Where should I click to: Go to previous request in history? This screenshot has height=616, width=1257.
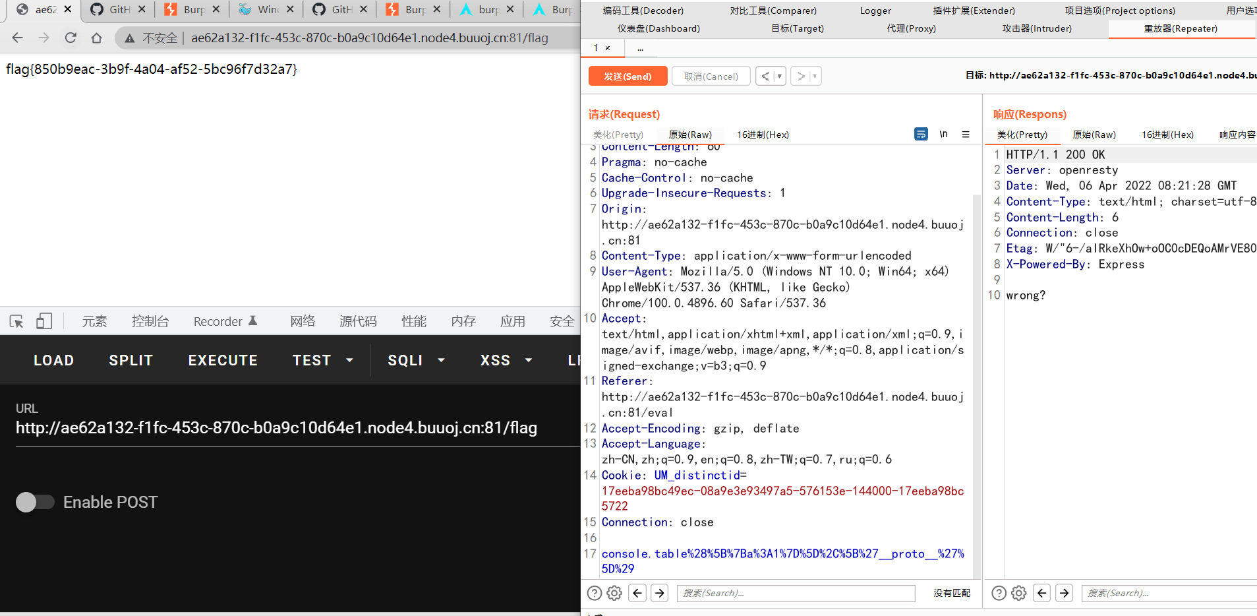765,76
